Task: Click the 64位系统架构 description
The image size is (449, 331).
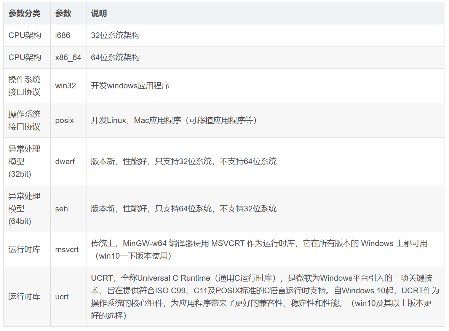Action: 115,58
